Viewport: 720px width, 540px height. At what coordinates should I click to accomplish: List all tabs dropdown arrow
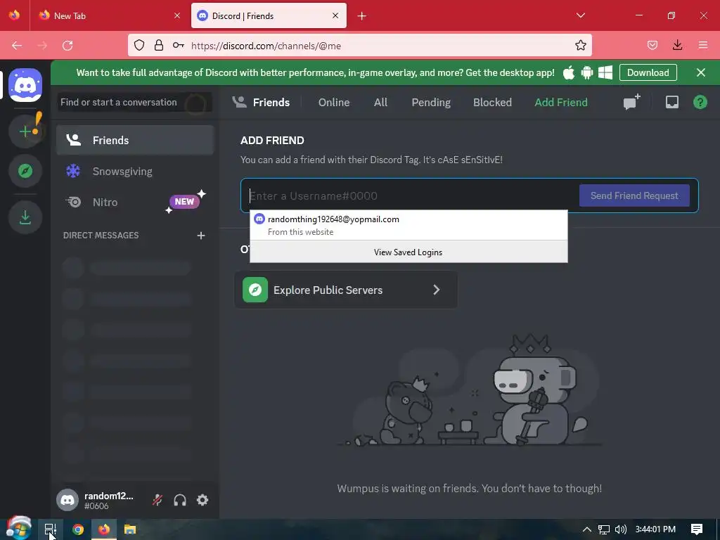(580, 15)
